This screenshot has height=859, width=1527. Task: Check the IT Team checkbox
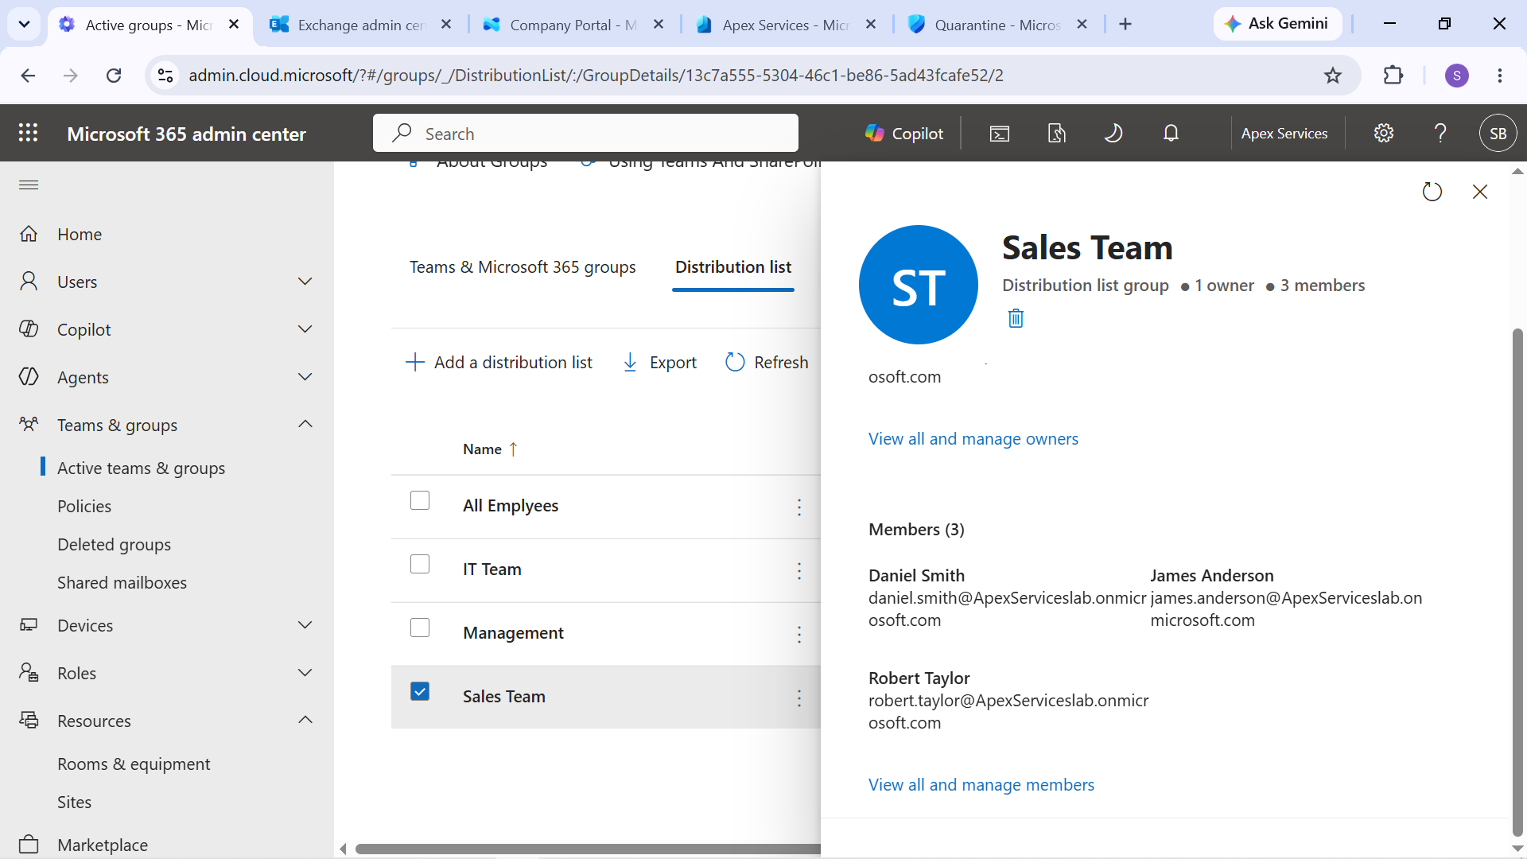click(420, 564)
